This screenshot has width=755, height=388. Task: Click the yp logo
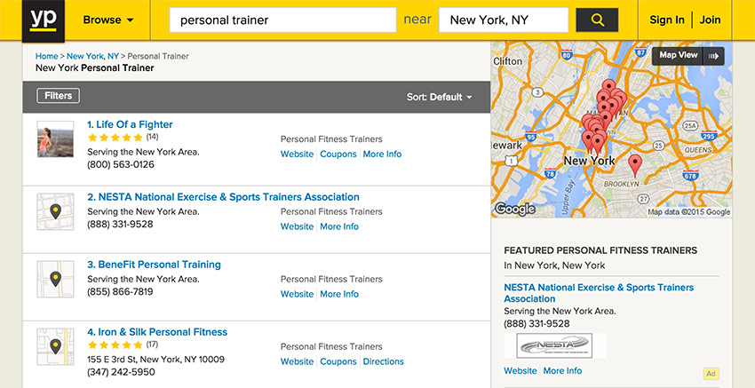(x=44, y=20)
